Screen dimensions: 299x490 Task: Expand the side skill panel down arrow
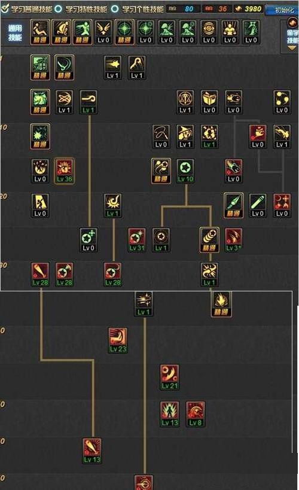[x=292, y=48]
